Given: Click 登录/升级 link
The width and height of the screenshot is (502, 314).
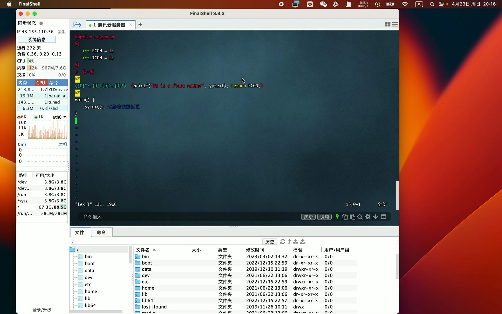Looking at the screenshot, I should [42, 310].
